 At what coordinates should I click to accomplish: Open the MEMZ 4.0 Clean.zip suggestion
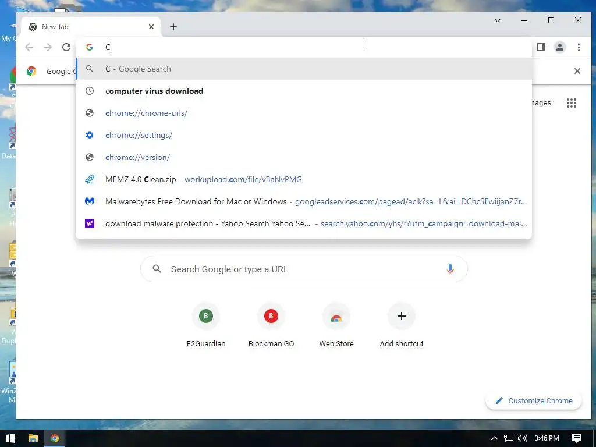304,179
